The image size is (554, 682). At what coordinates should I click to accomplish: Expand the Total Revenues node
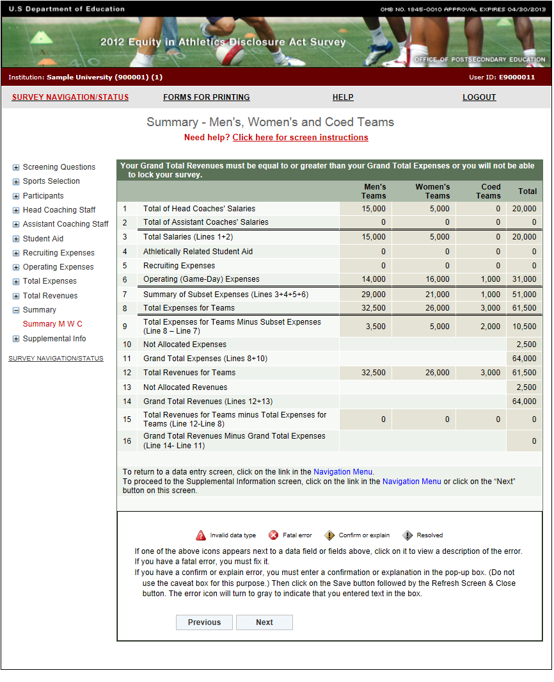(16, 296)
